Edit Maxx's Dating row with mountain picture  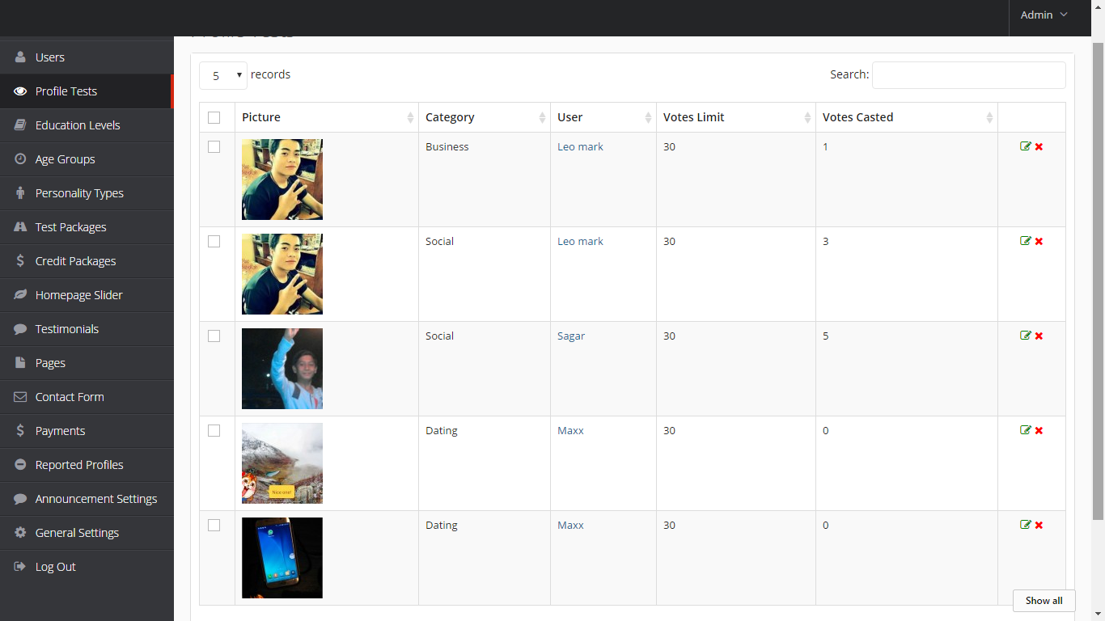point(1026,430)
